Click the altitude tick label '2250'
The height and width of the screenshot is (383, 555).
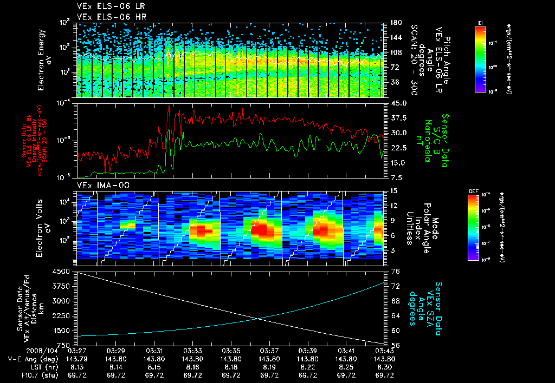tap(61, 316)
